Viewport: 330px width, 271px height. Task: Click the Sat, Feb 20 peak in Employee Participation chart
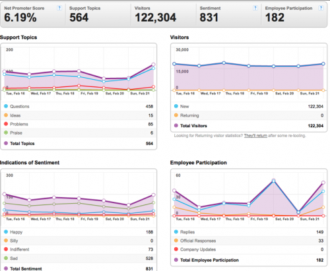pyautogui.click(x=273, y=180)
